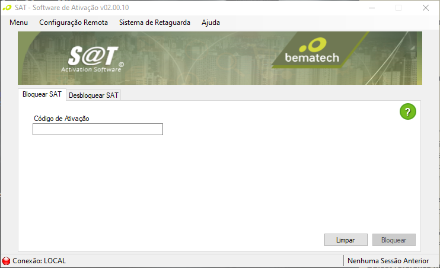Click the S@T Activation Software logo
Image resolution: width=440 pixels, height=268 pixels.
tap(93, 59)
